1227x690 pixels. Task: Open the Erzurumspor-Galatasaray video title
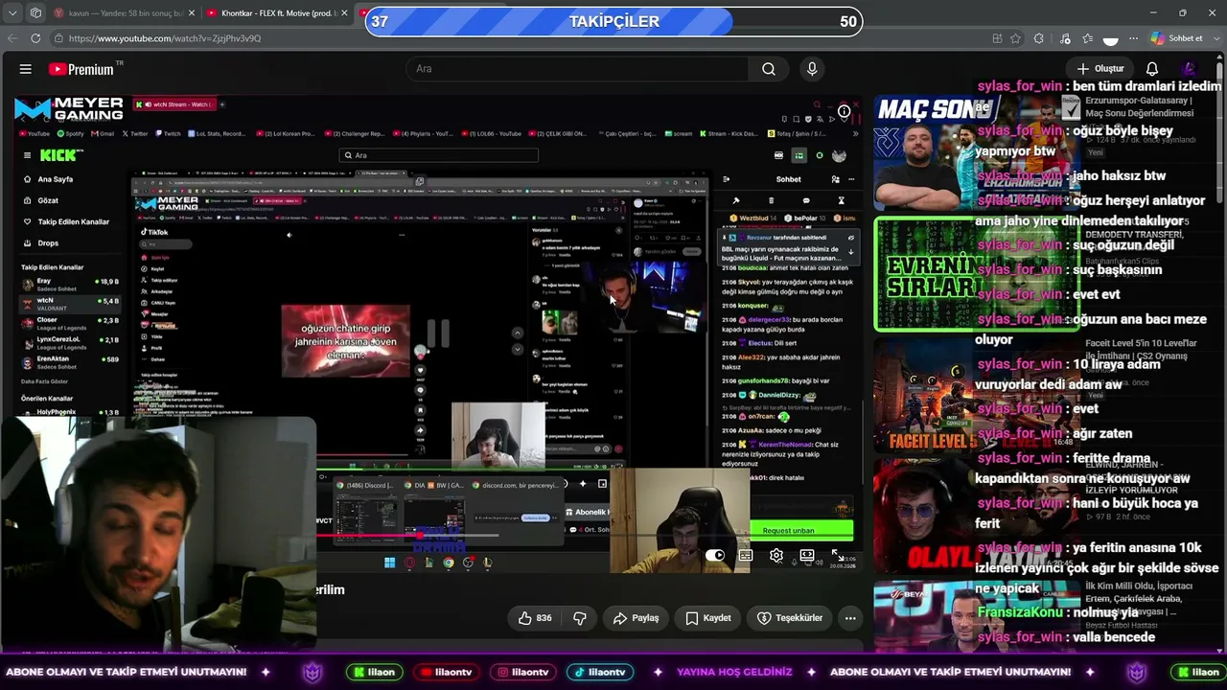tap(1139, 106)
